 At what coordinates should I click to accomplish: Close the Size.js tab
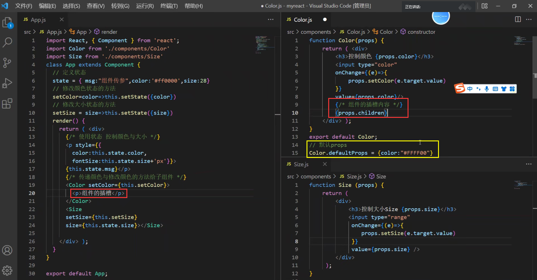pyautogui.click(x=325, y=164)
